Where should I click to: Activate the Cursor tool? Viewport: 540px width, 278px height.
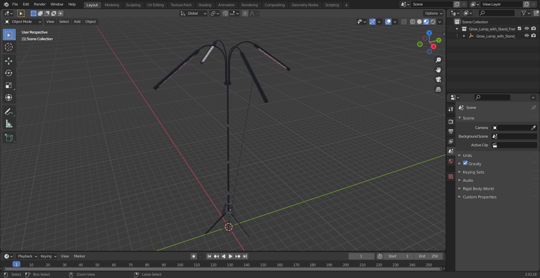coord(9,47)
